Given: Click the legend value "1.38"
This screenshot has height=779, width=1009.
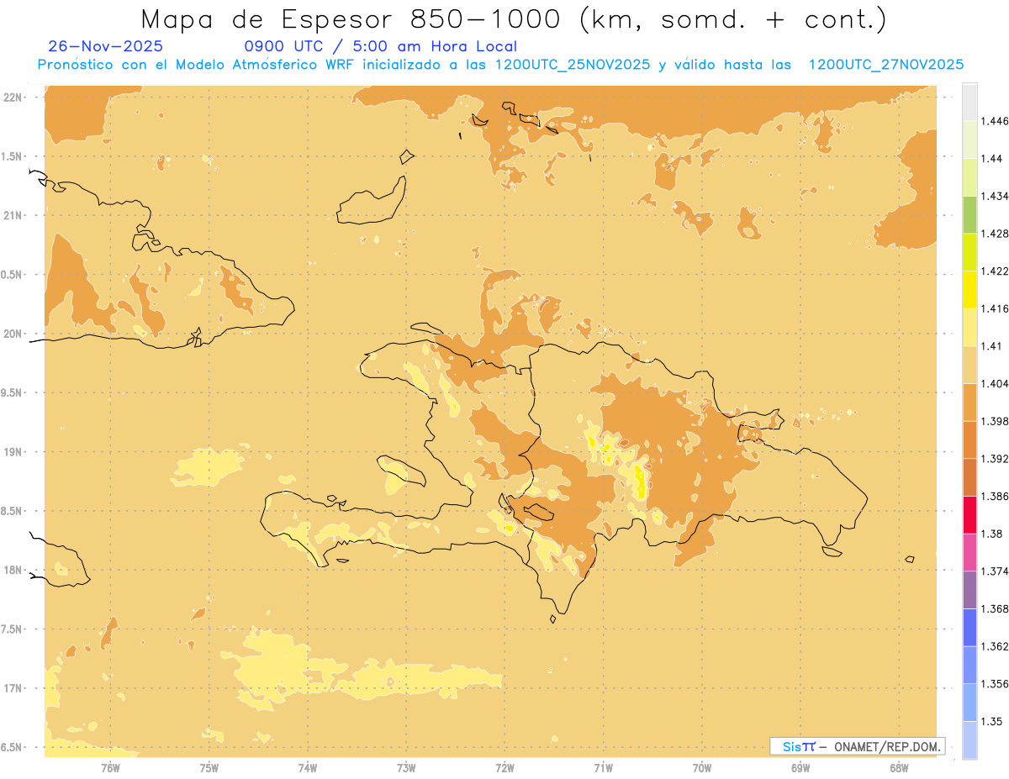Looking at the screenshot, I should point(992,534).
